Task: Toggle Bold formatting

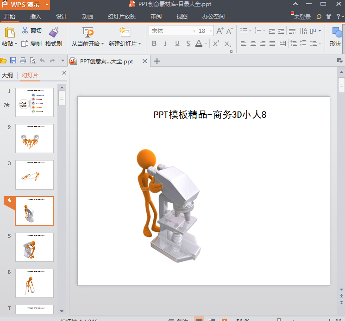Action: pyautogui.click(x=154, y=43)
